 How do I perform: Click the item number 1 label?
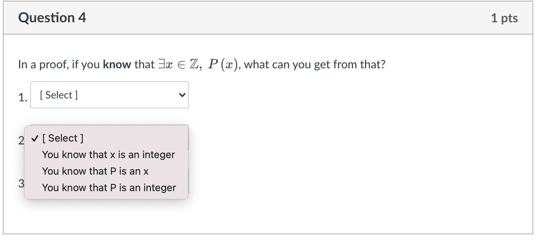click(x=22, y=97)
